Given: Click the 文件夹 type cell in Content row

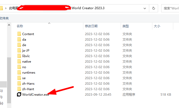Looking at the screenshot, I should click(x=127, y=34).
